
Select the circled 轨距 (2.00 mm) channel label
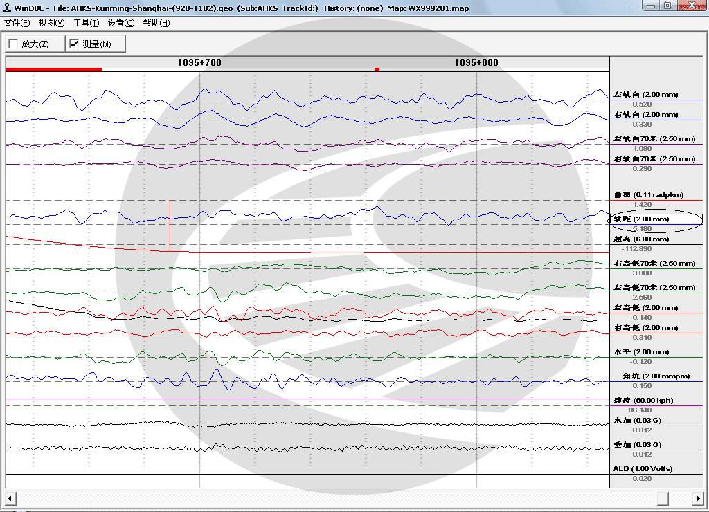[641, 219]
